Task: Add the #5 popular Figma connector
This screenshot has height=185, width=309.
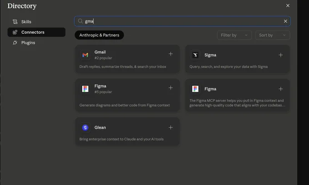Action: tap(171, 88)
